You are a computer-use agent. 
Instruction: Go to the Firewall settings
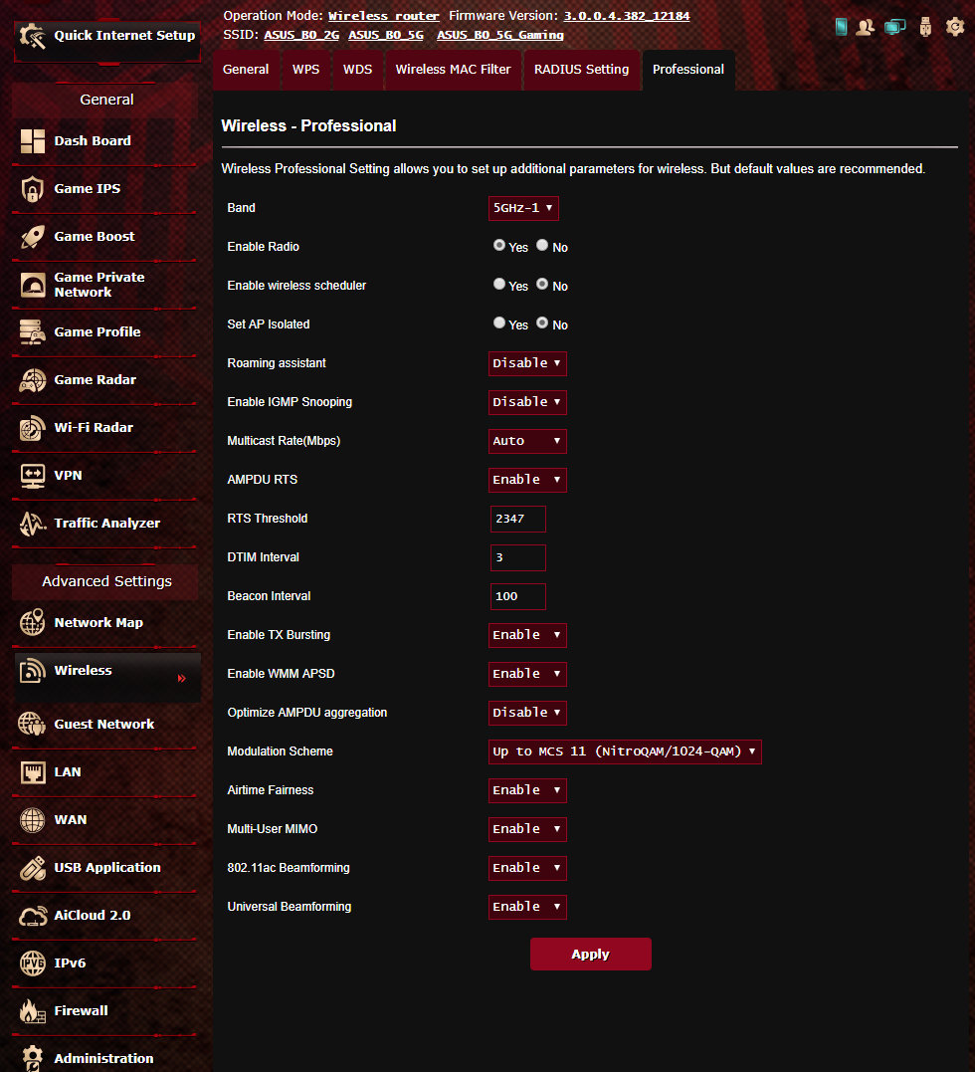(81, 1011)
